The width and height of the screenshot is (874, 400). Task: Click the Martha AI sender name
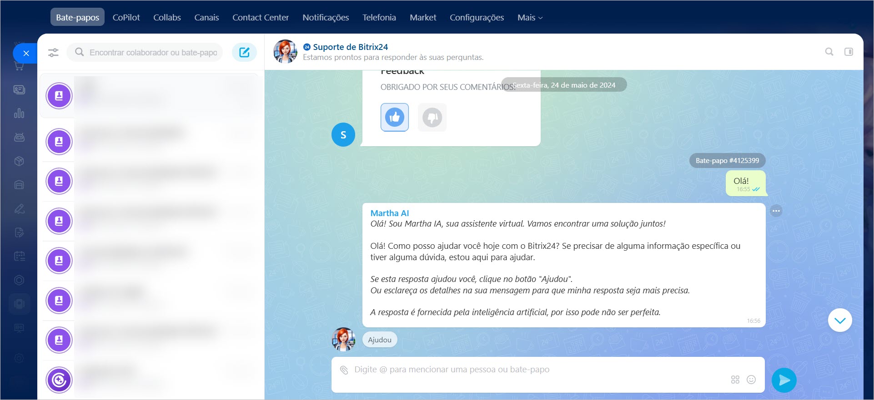tap(389, 213)
